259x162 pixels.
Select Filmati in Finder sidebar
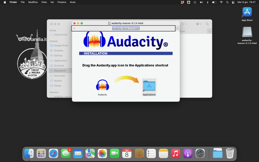click(x=60, y=86)
